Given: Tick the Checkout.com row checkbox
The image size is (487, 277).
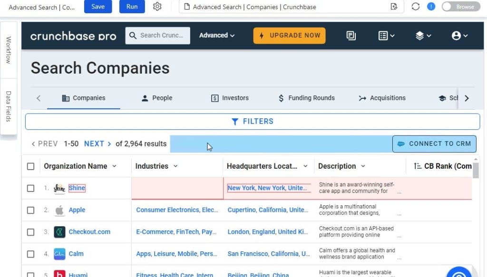Looking at the screenshot, I should [x=31, y=232].
